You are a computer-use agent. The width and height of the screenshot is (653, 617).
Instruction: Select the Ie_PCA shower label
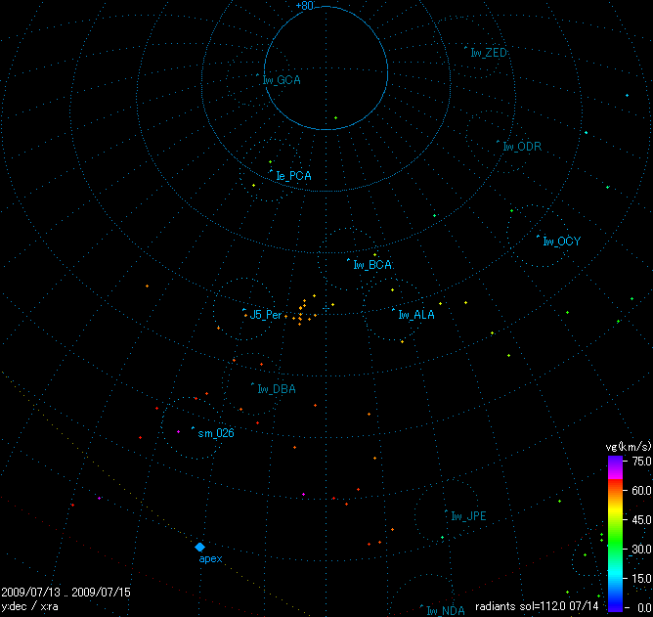(293, 176)
